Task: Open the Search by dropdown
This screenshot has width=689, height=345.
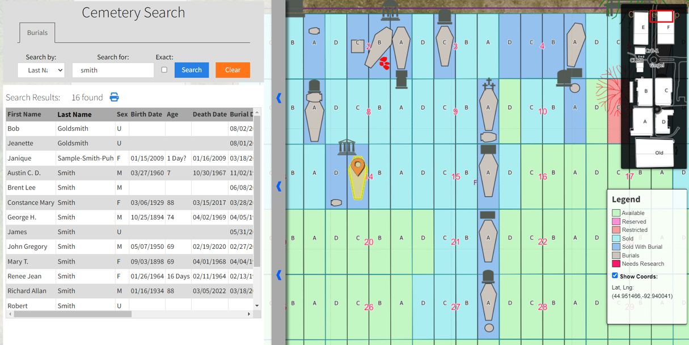Action: click(x=41, y=70)
